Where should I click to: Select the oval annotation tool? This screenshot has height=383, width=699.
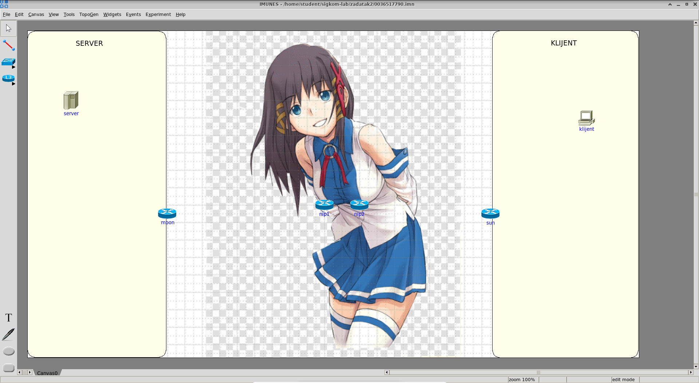8,351
